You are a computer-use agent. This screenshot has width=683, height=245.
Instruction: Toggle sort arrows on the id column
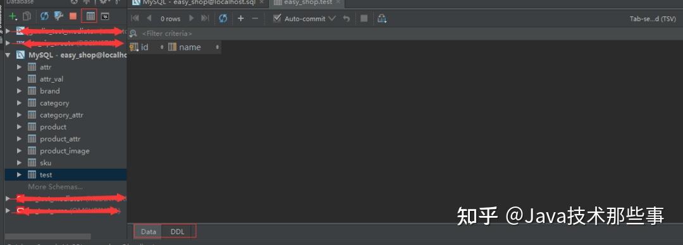(162, 47)
